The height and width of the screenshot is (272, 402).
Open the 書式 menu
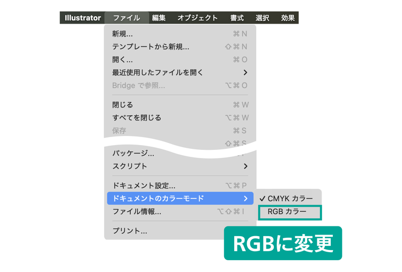[x=237, y=18]
